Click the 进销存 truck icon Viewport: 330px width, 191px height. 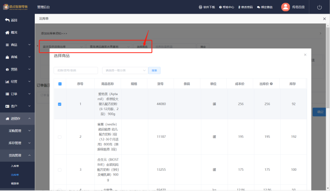(7, 119)
